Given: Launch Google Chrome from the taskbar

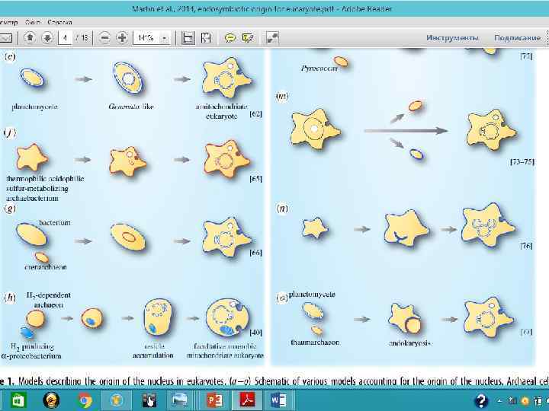Looking at the screenshot, I should 85,400.
